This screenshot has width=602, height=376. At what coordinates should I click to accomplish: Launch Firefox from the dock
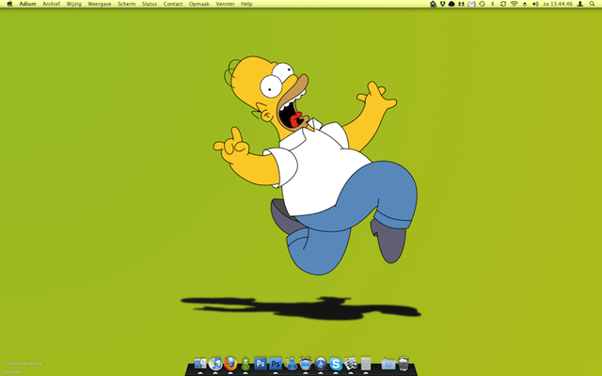pyautogui.click(x=230, y=363)
